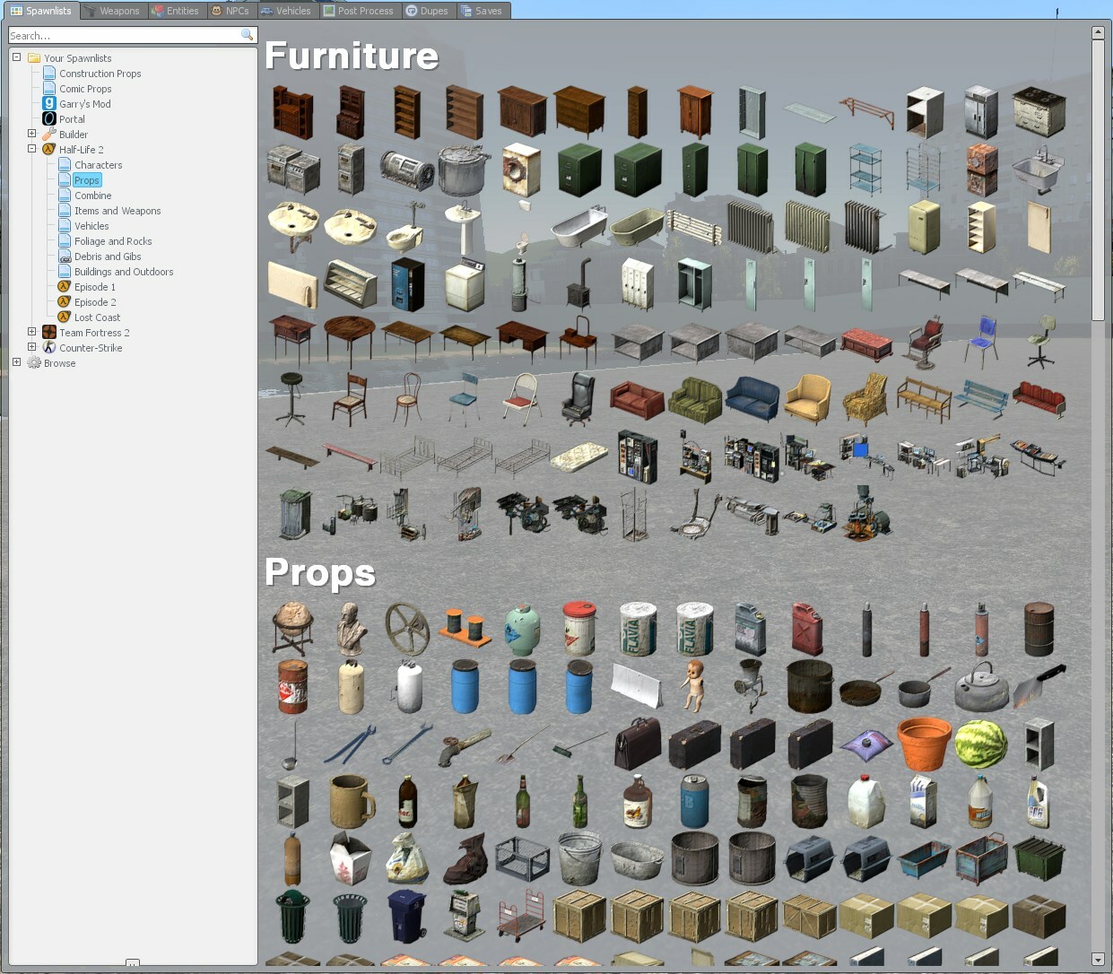
Task: Spawn the blue vending machine
Action: point(407,285)
